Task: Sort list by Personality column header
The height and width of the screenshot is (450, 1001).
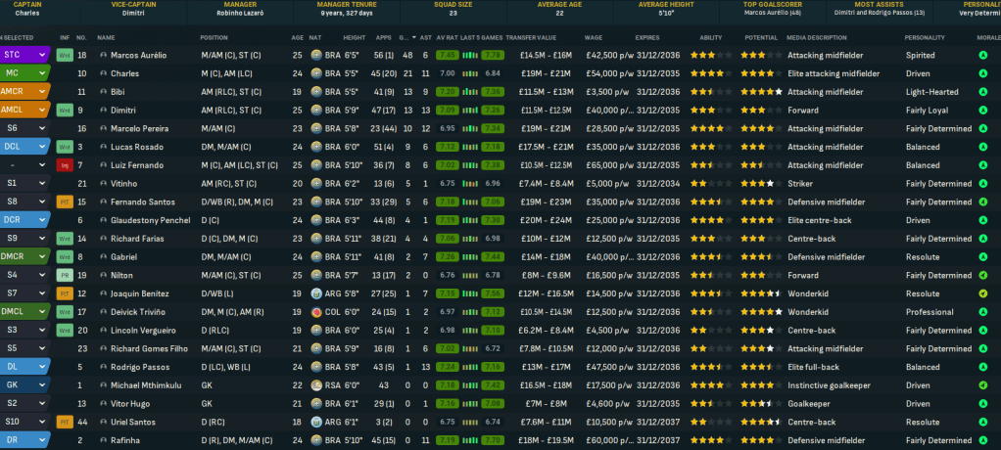Action: (x=926, y=36)
